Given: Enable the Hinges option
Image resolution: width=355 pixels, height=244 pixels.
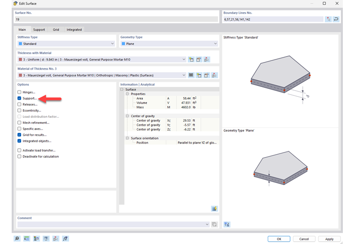Looking at the screenshot, I should [x=19, y=92].
